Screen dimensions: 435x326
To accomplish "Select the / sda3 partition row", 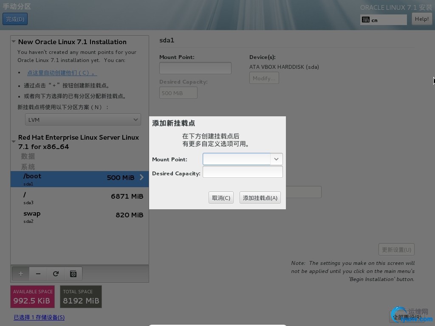I will point(79,198).
